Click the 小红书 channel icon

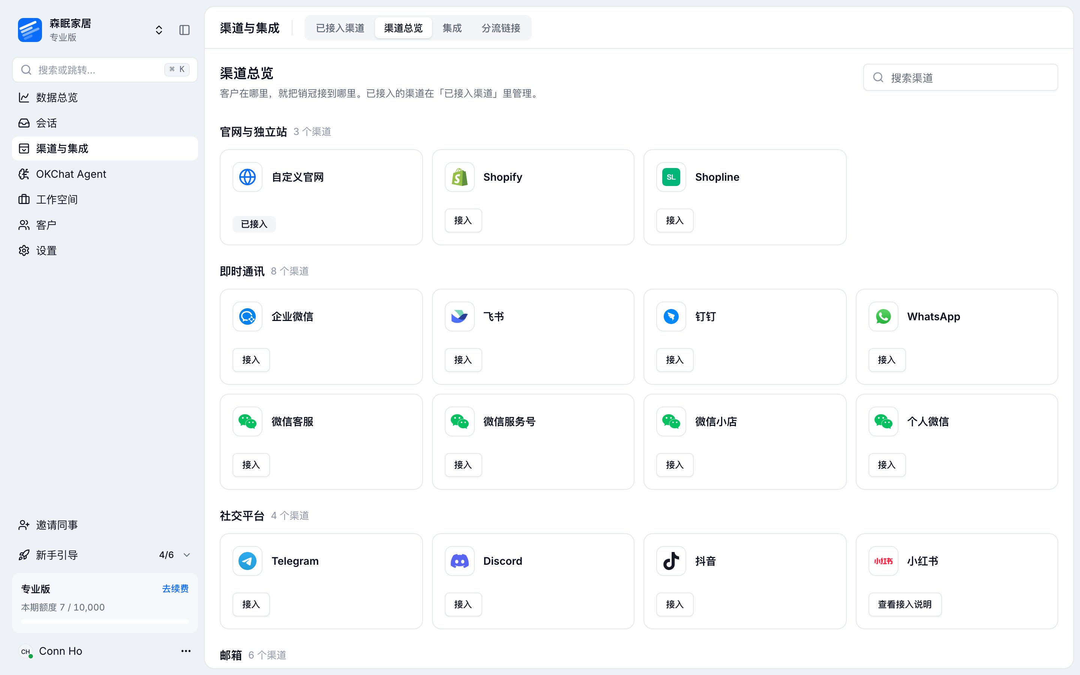pyautogui.click(x=883, y=561)
